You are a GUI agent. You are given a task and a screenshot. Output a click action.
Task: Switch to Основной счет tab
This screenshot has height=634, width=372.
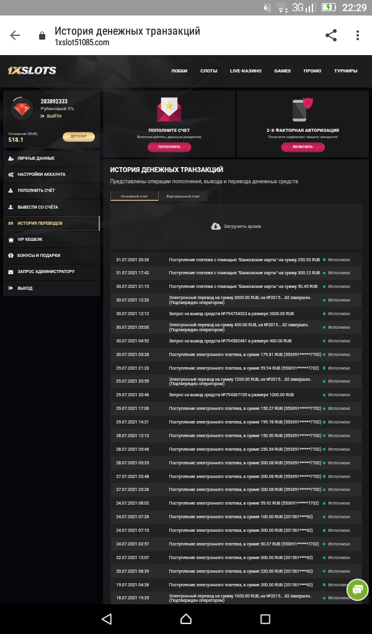click(135, 196)
